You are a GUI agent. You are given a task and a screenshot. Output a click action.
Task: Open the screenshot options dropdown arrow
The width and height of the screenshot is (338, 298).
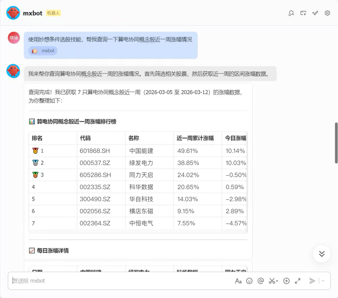[x=277, y=281]
